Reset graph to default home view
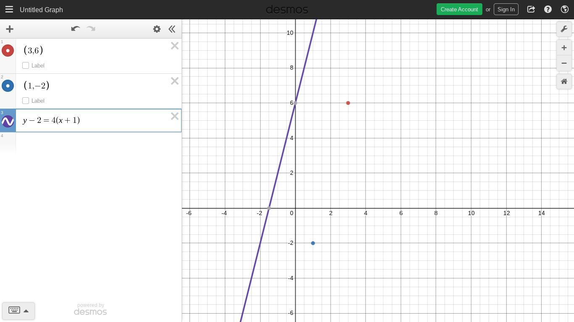 point(564,81)
